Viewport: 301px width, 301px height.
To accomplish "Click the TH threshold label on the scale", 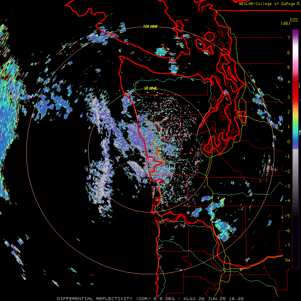I will pyautogui.click(x=287, y=261).
